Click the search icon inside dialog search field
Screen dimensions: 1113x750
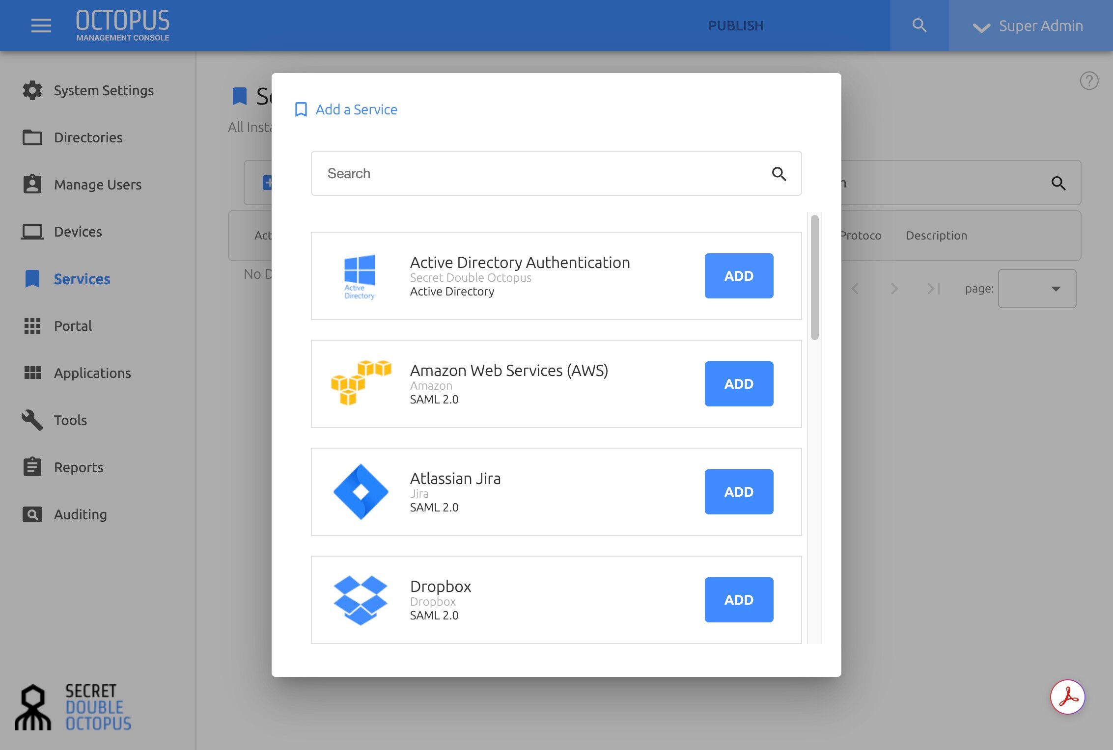pos(779,174)
